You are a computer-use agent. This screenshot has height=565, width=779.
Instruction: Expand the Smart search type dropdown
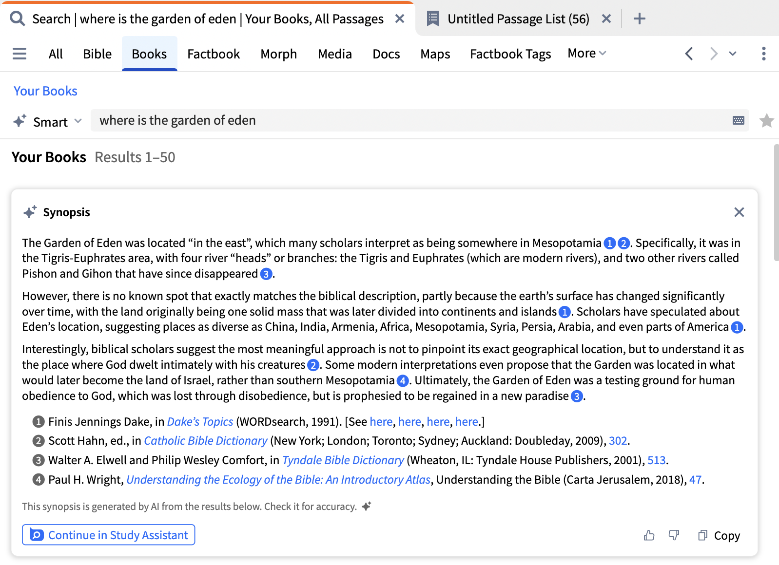(78, 121)
